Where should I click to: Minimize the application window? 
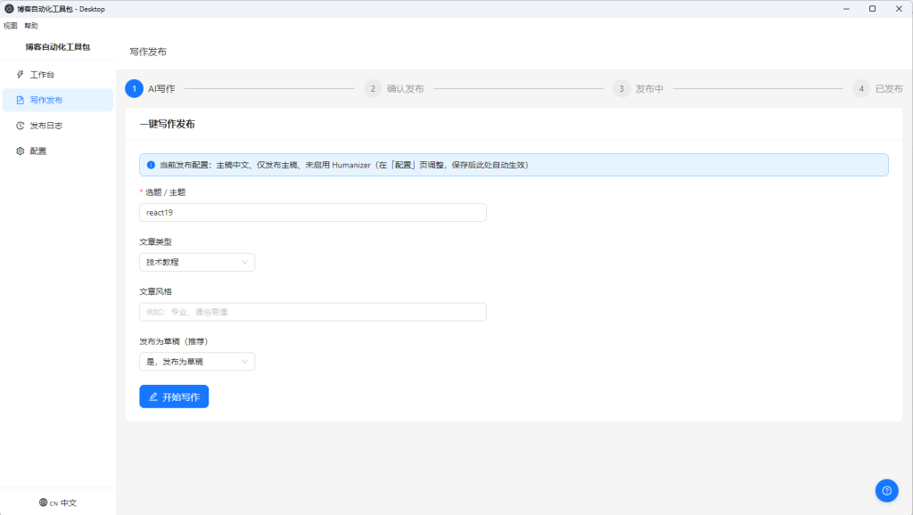click(x=846, y=9)
